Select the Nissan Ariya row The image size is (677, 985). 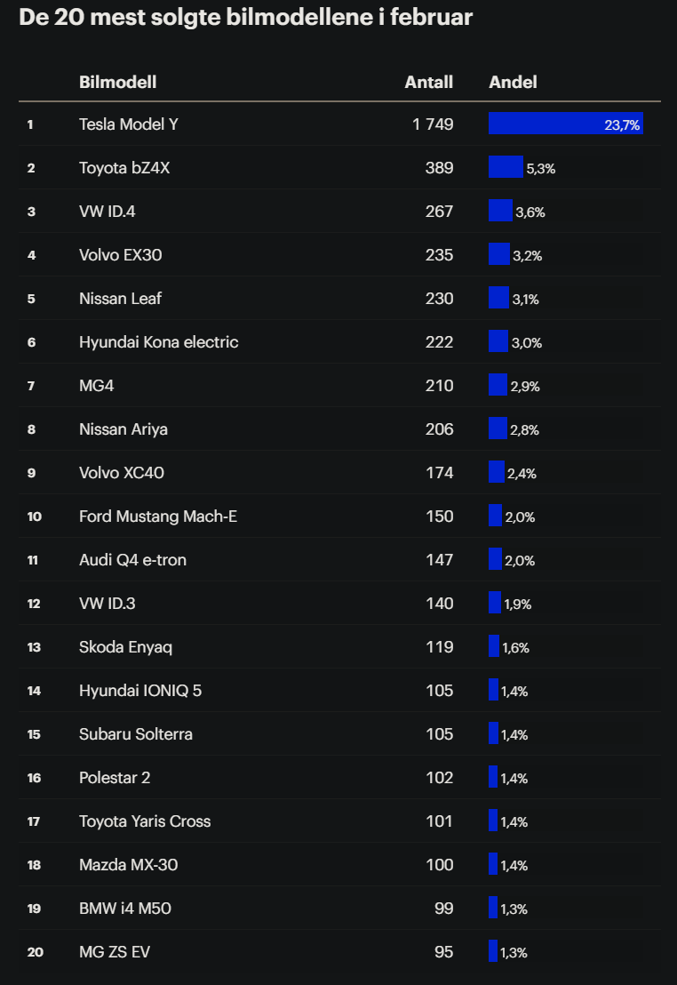tap(339, 429)
